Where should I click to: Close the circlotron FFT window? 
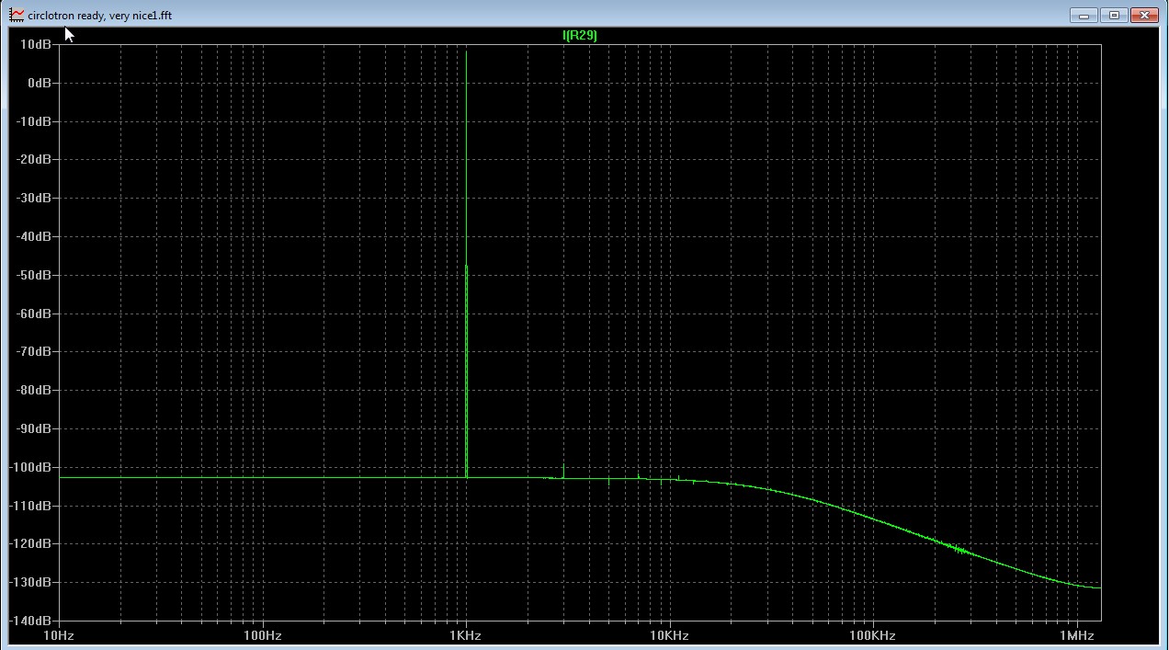click(x=1144, y=15)
